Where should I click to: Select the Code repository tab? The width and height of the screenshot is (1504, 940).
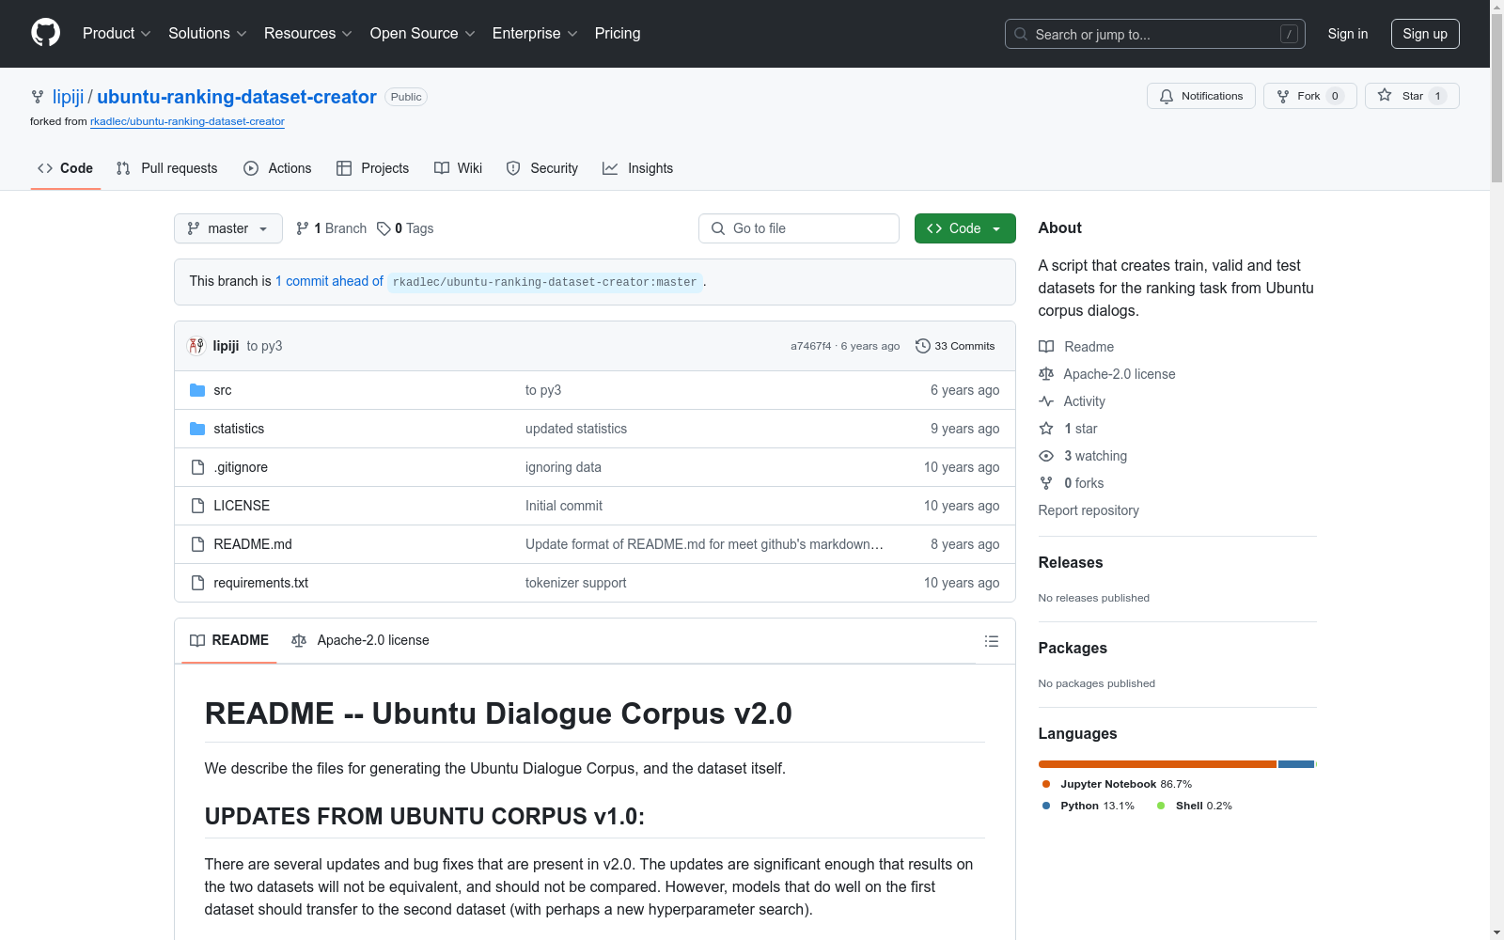point(66,168)
